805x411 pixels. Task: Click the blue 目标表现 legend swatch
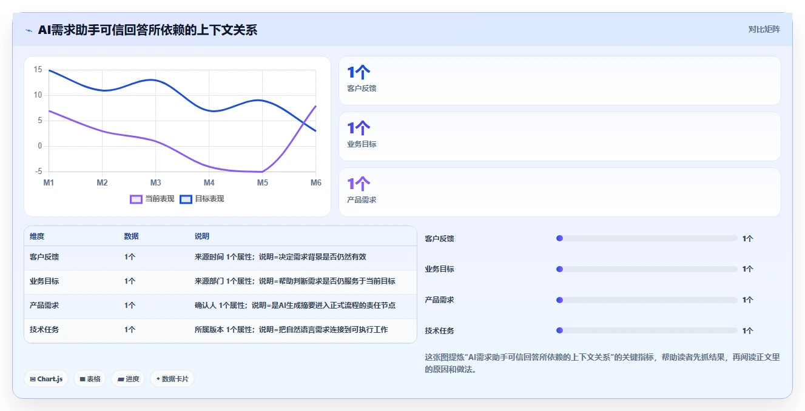(x=186, y=199)
